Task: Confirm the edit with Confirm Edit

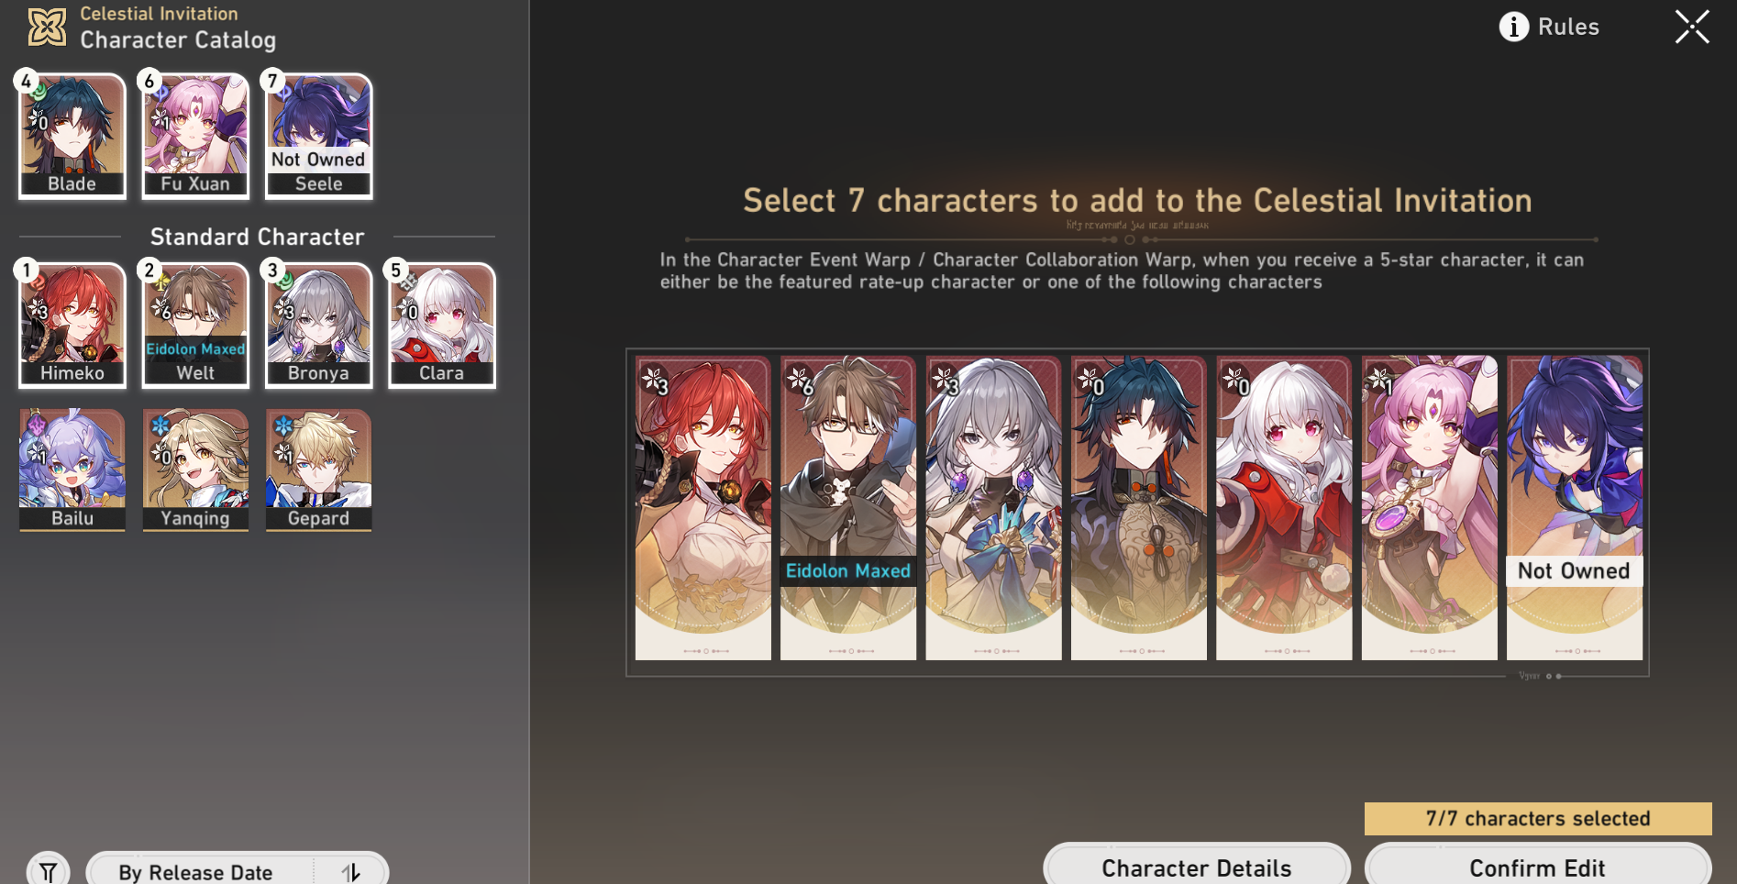Action: tap(1538, 867)
